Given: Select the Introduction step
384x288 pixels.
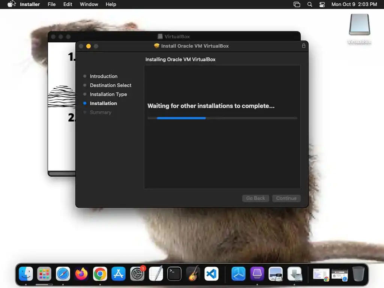Looking at the screenshot, I should coord(103,76).
